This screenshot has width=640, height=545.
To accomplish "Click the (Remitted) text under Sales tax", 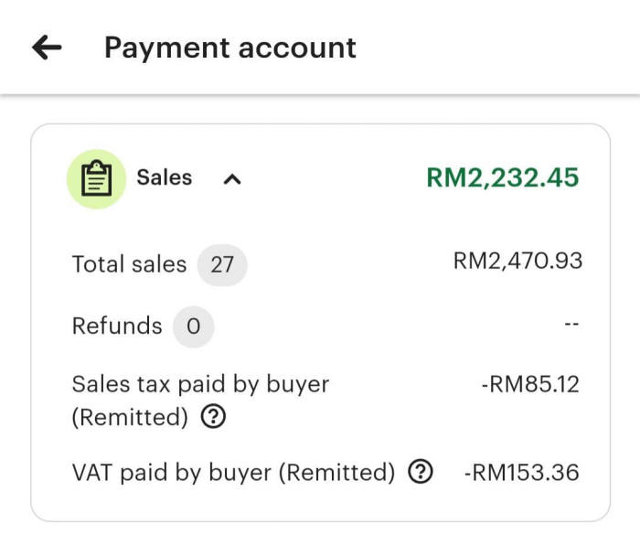I will coord(130,418).
